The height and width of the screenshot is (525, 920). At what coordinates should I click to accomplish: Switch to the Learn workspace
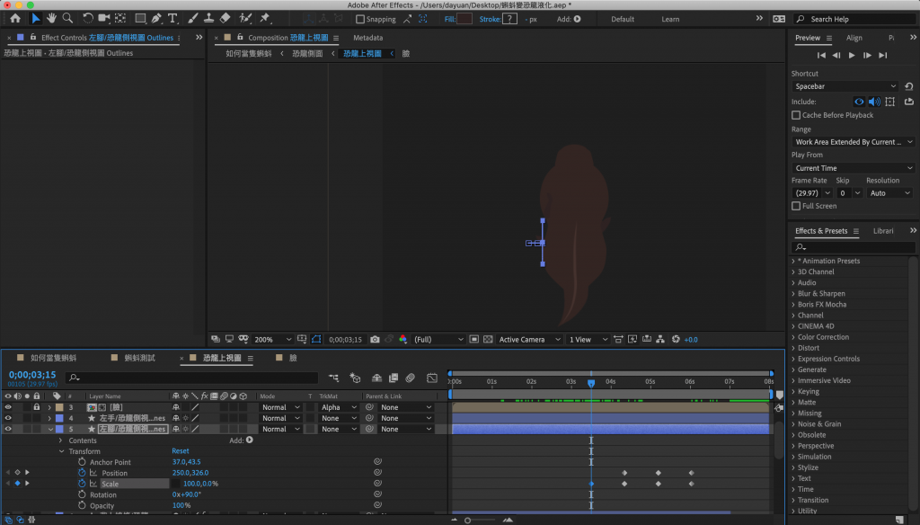670,20
